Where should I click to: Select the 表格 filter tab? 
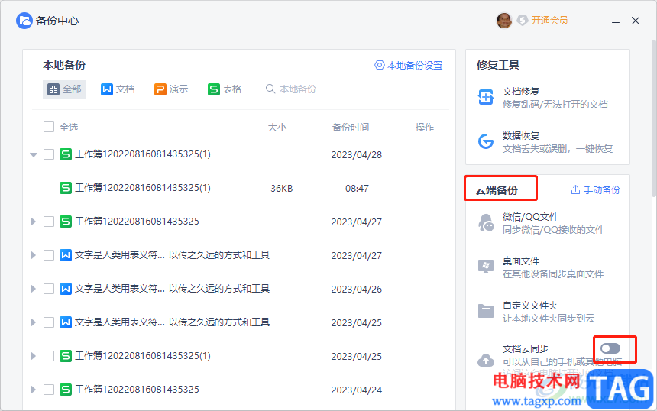coord(225,89)
